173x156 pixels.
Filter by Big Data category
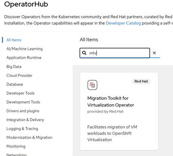tap(14, 67)
